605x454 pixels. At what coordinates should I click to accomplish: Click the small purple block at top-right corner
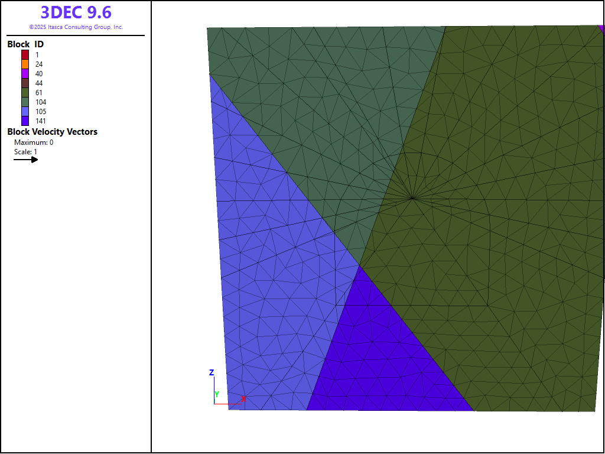[601, 28]
